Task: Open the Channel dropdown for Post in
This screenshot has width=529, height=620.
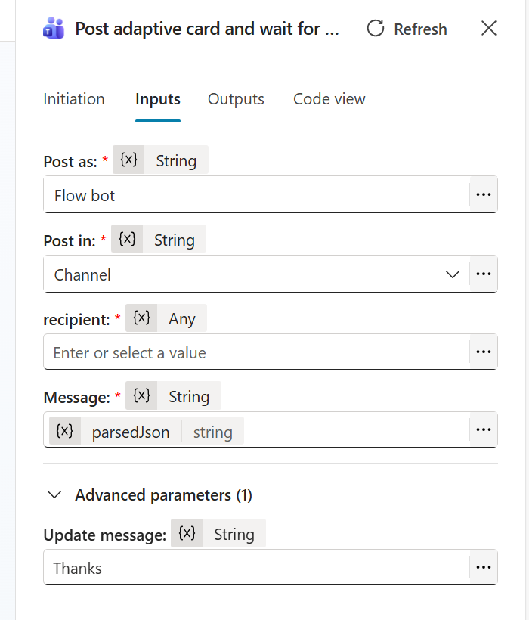Action: click(x=453, y=274)
